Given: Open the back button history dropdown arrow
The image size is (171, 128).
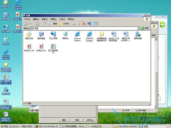Looking at the screenshot, I should (33, 24).
